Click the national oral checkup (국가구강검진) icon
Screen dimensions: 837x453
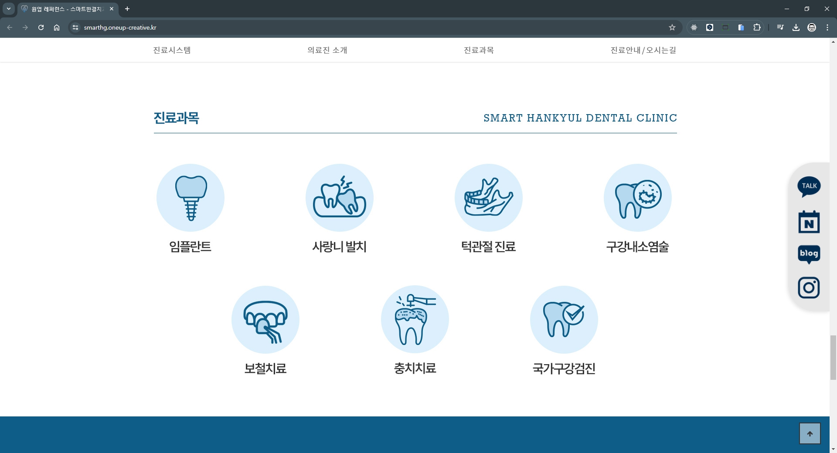(x=564, y=320)
